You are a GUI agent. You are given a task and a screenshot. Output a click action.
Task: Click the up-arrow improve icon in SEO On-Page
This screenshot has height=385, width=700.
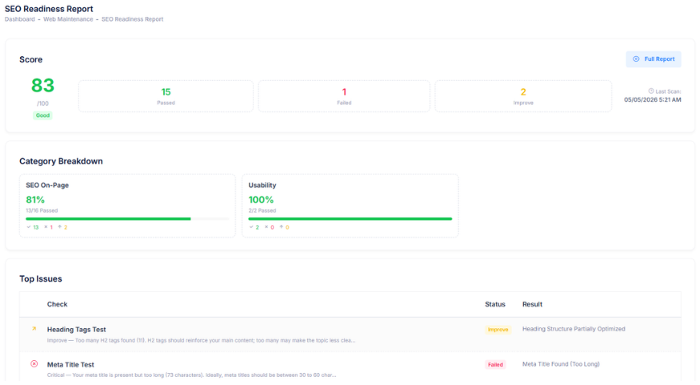coord(59,227)
